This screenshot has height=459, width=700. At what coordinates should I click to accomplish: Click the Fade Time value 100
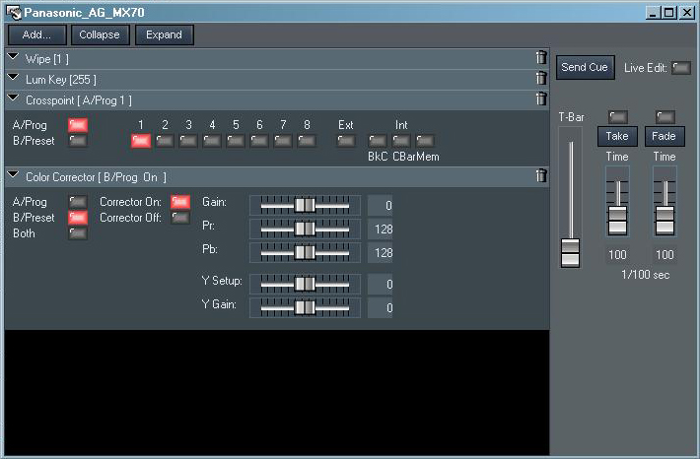[665, 255]
